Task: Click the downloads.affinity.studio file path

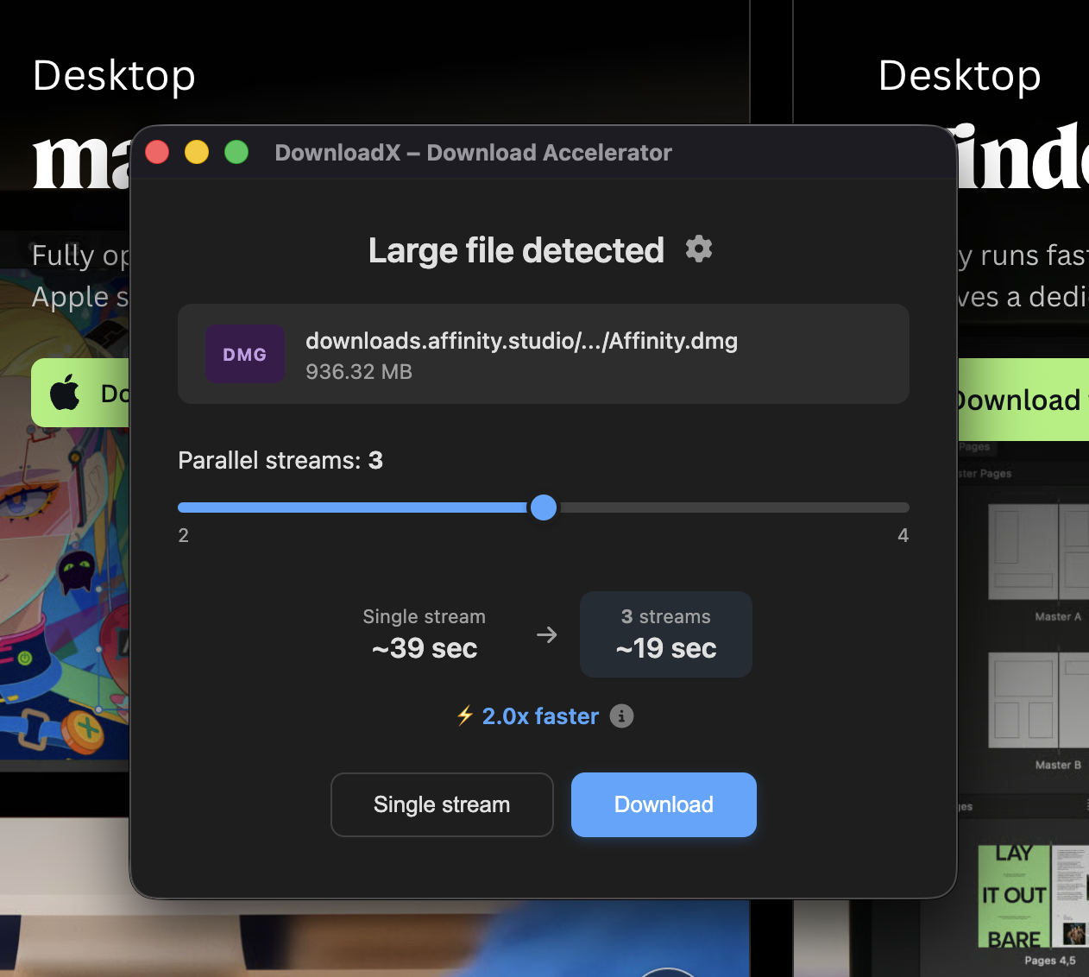Action: click(521, 341)
